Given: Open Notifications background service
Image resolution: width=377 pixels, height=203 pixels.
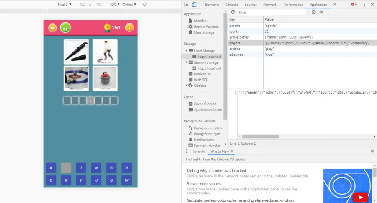Looking at the screenshot, I should click(204, 139).
